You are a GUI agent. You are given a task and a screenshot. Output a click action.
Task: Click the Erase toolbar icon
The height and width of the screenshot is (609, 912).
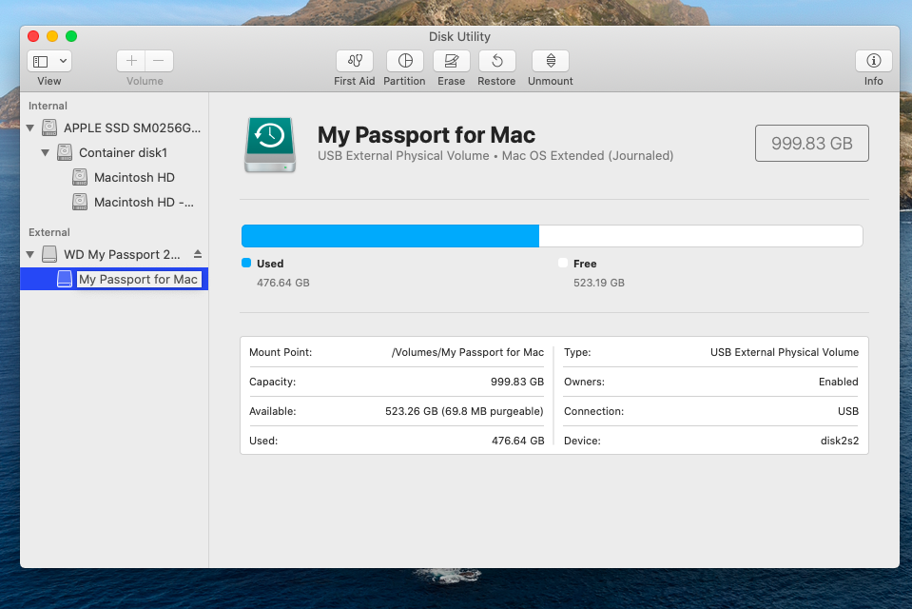452,61
